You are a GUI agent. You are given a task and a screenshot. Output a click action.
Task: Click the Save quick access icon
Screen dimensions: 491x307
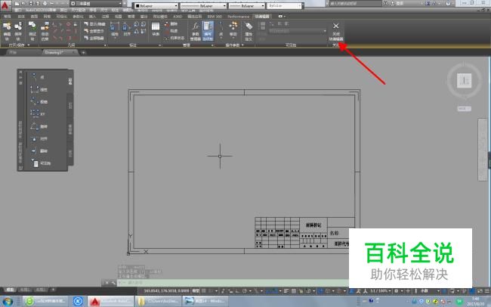[31, 4]
